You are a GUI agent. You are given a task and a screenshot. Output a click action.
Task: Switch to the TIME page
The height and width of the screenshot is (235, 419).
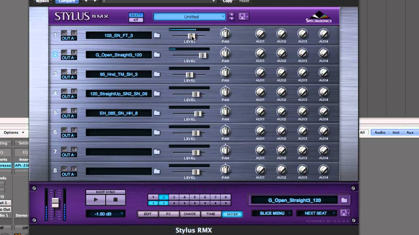210,214
